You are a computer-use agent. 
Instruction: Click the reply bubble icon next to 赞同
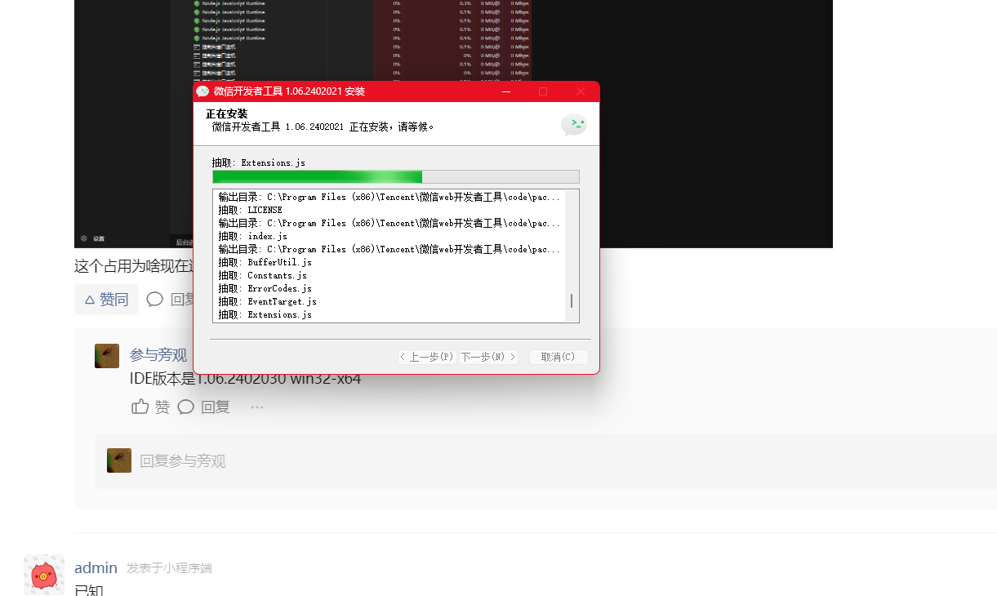coord(155,300)
